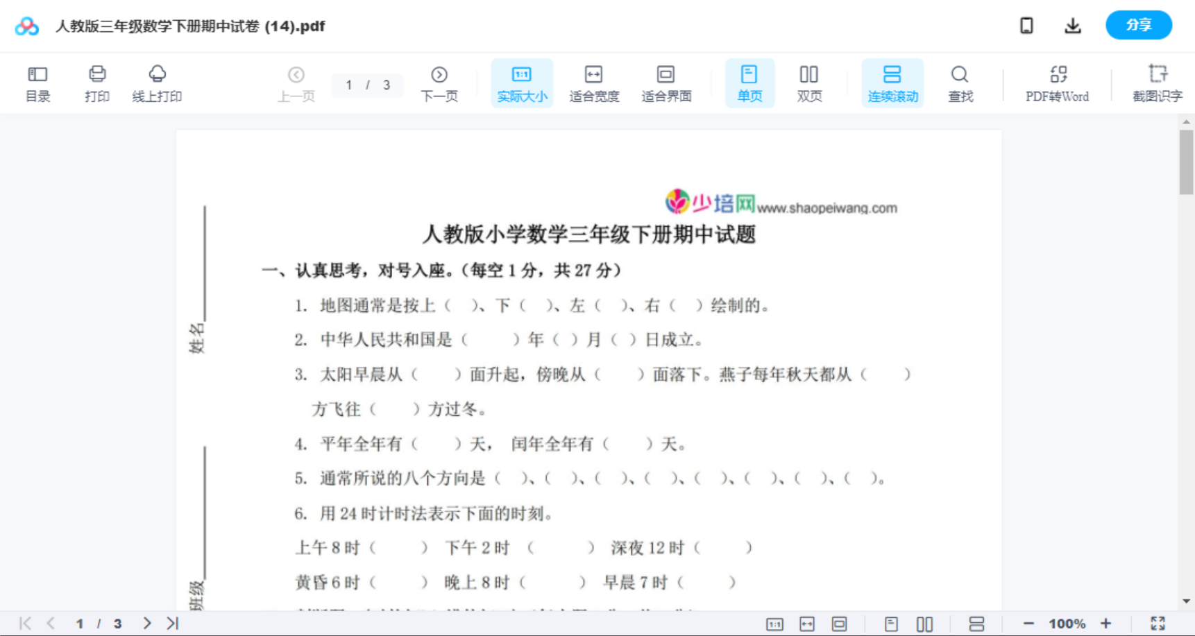The height and width of the screenshot is (636, 1195).
Task: Open the 目录 (table of contents) panel
Action: pyautogui.click(x=37, y=83)
